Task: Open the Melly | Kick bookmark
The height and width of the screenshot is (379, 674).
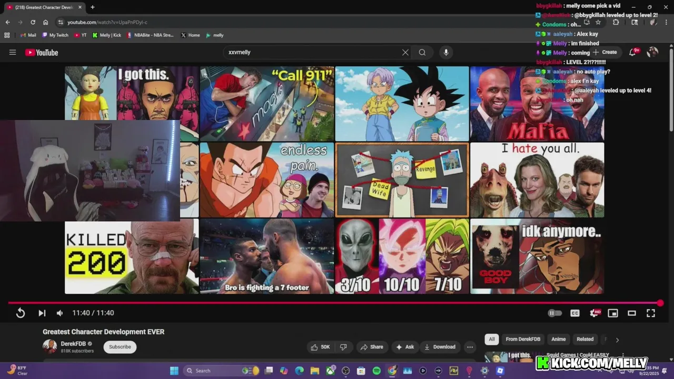Action: tap(106, 35)
